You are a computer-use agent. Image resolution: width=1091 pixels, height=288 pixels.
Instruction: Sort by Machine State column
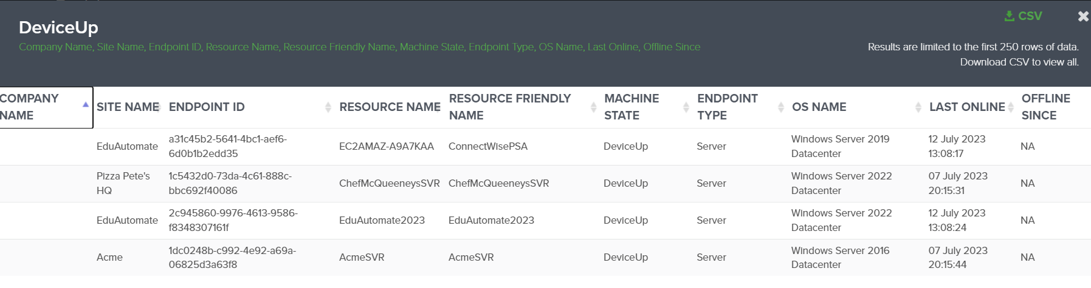pyautogui.click(x=647, y=107)
